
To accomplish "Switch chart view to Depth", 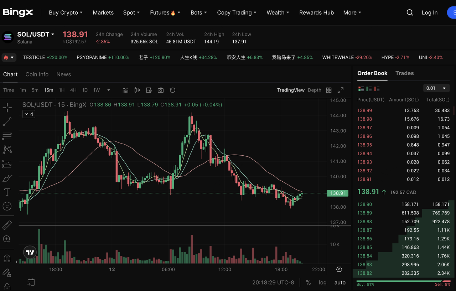I will click(x=314, y=90).
